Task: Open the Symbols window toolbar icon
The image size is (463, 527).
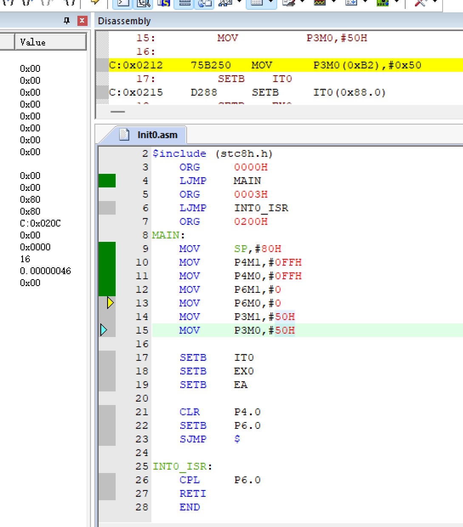Action: [164, 3]
